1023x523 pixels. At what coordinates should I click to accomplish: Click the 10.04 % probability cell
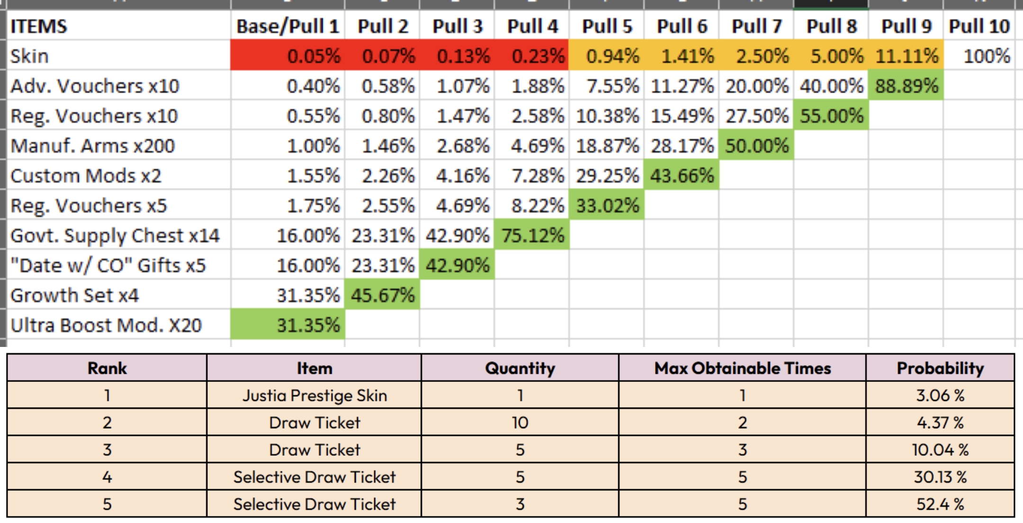click(x=940, y=449)
